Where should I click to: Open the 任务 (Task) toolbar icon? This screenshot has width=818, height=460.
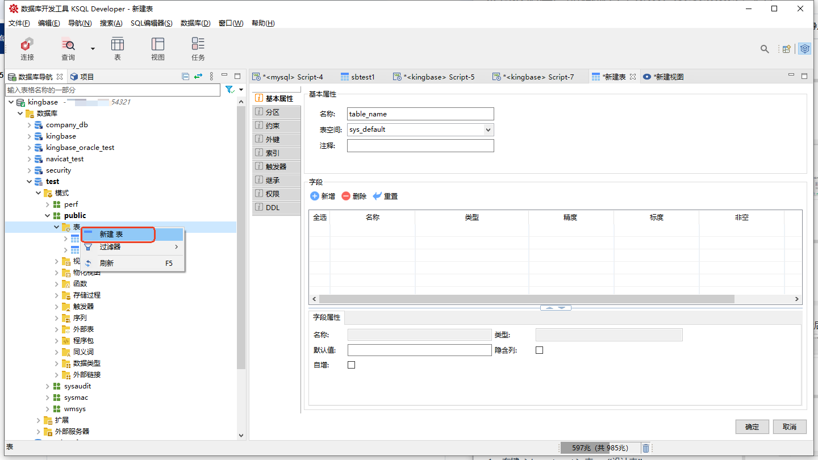(198, 44)
